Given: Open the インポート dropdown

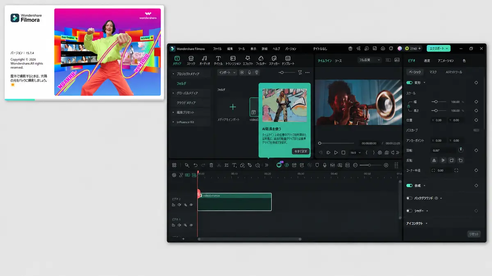Looking at the screenshot, I should point(228,72).
